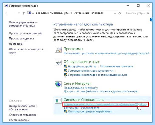
Task: Minimize the Устранение неполадок window
Action: (128, 6)
